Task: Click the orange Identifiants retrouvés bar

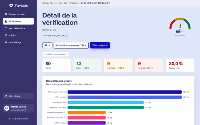Action: [x=87, y=112]
